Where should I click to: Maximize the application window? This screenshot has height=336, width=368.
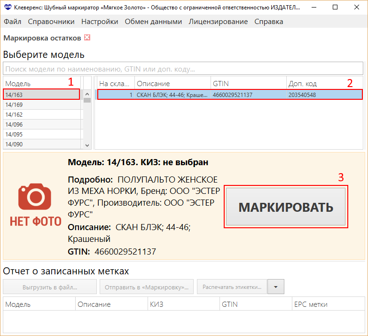point(335,7)
